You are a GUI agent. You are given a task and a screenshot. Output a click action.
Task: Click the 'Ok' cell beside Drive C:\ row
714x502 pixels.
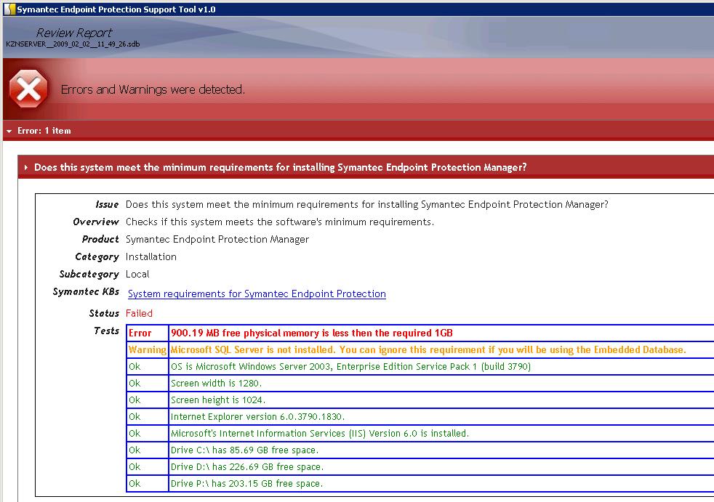point(148,450)
